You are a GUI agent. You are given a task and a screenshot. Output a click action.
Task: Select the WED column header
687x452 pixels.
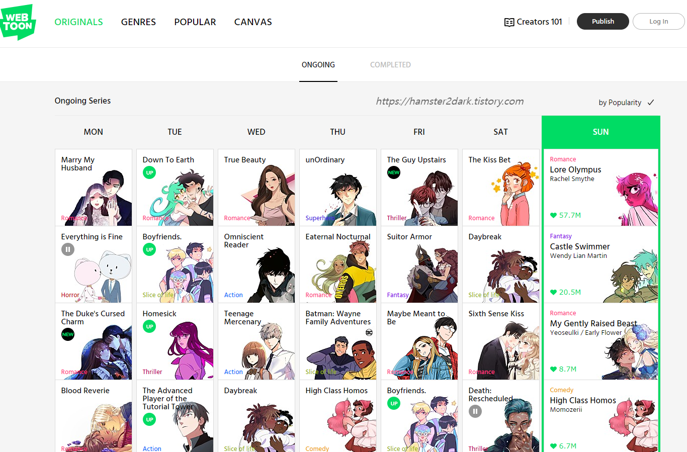(256, 132)
